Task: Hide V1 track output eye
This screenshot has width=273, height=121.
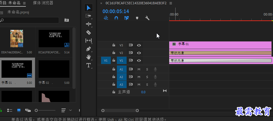Action: (x=139, y=60)
